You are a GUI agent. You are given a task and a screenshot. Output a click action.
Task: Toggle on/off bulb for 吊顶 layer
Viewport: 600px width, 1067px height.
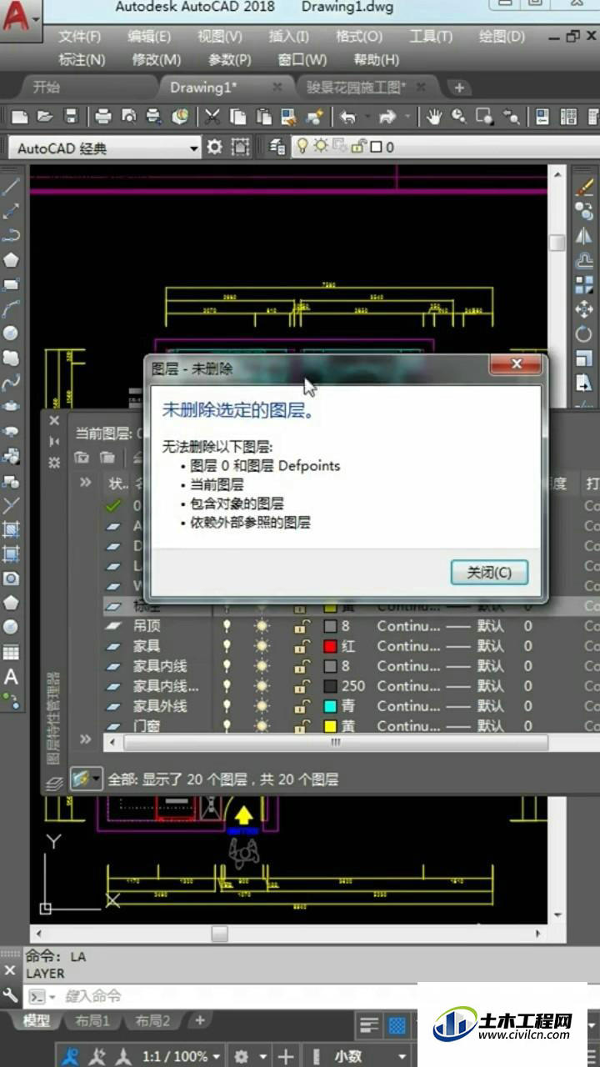[x=226, y=626]
